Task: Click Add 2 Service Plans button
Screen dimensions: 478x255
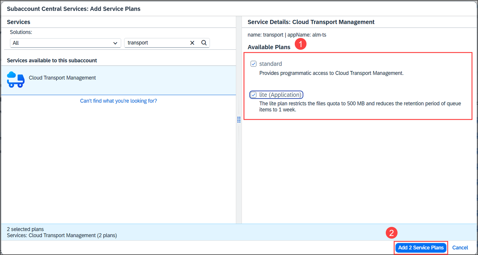Action: pos(421,248)
